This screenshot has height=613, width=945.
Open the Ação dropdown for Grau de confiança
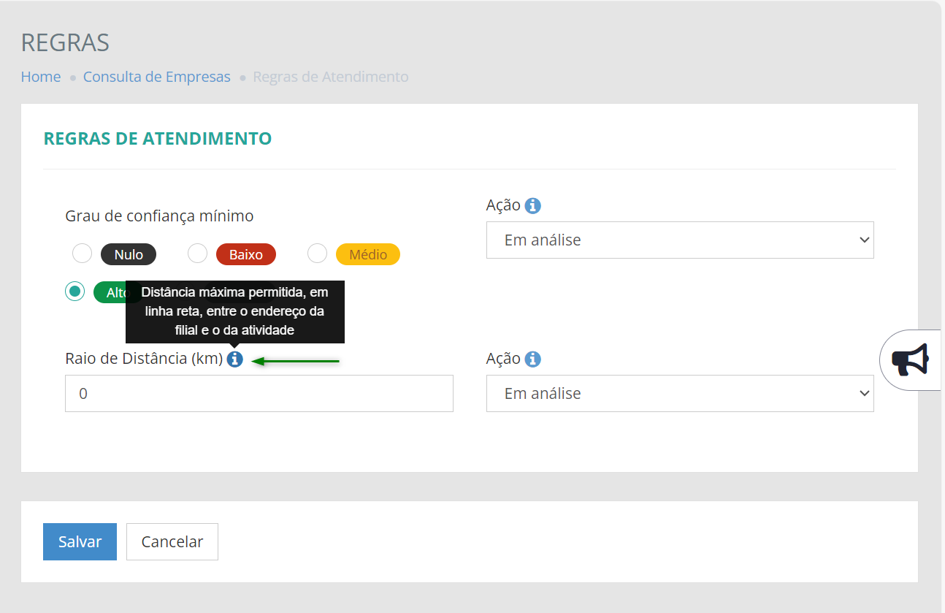tap(679, 240)
